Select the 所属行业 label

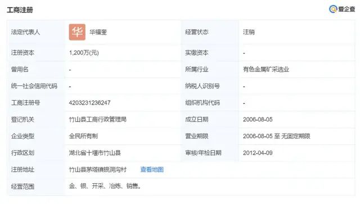[197, 69]
